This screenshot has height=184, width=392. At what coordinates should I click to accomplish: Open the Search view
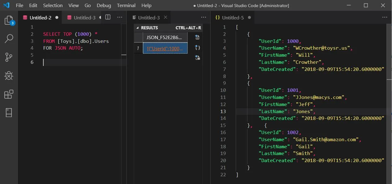[9, 39]
